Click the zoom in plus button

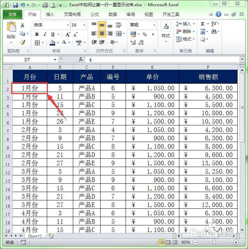pos(236,242)
